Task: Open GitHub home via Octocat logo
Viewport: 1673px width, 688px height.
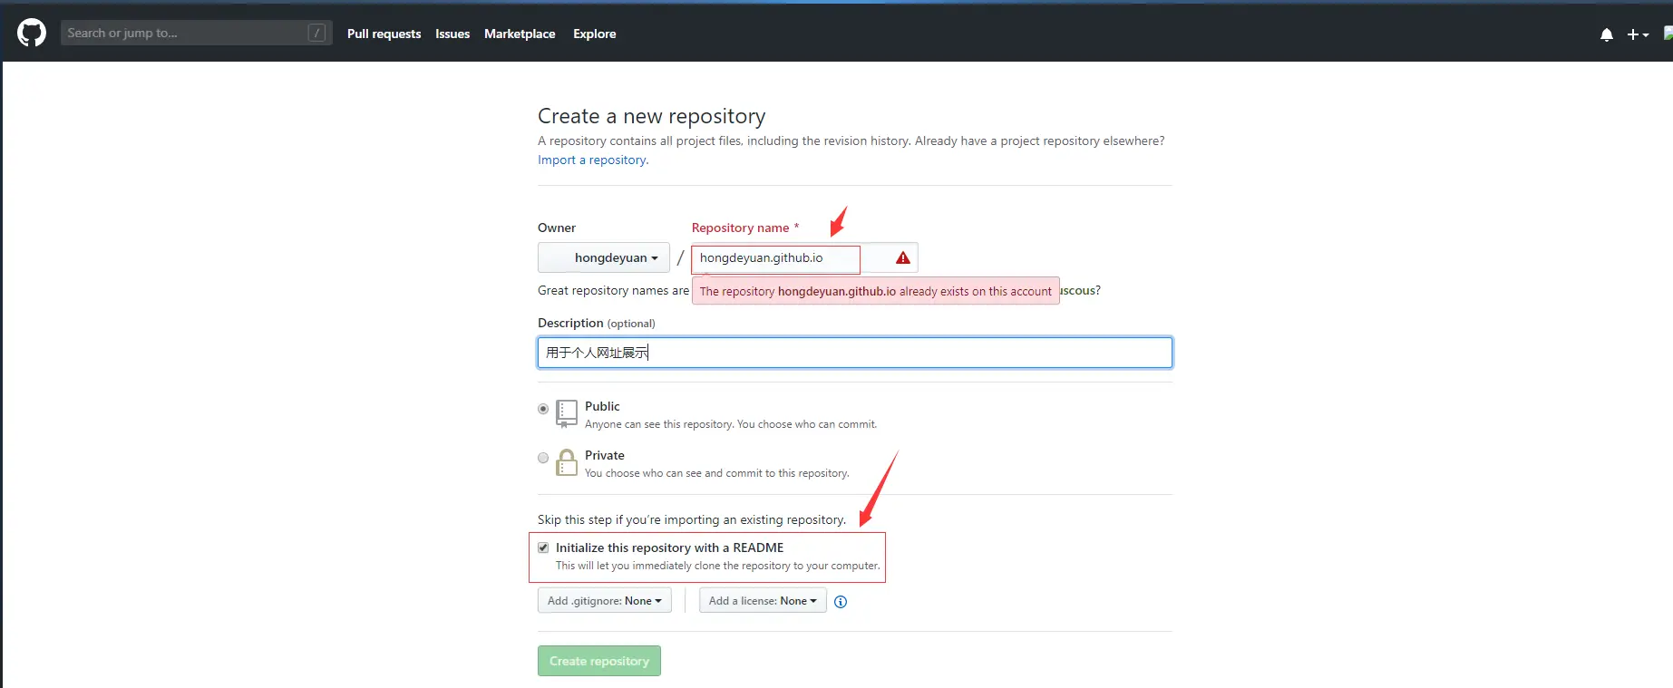Action: coord(32,34)
